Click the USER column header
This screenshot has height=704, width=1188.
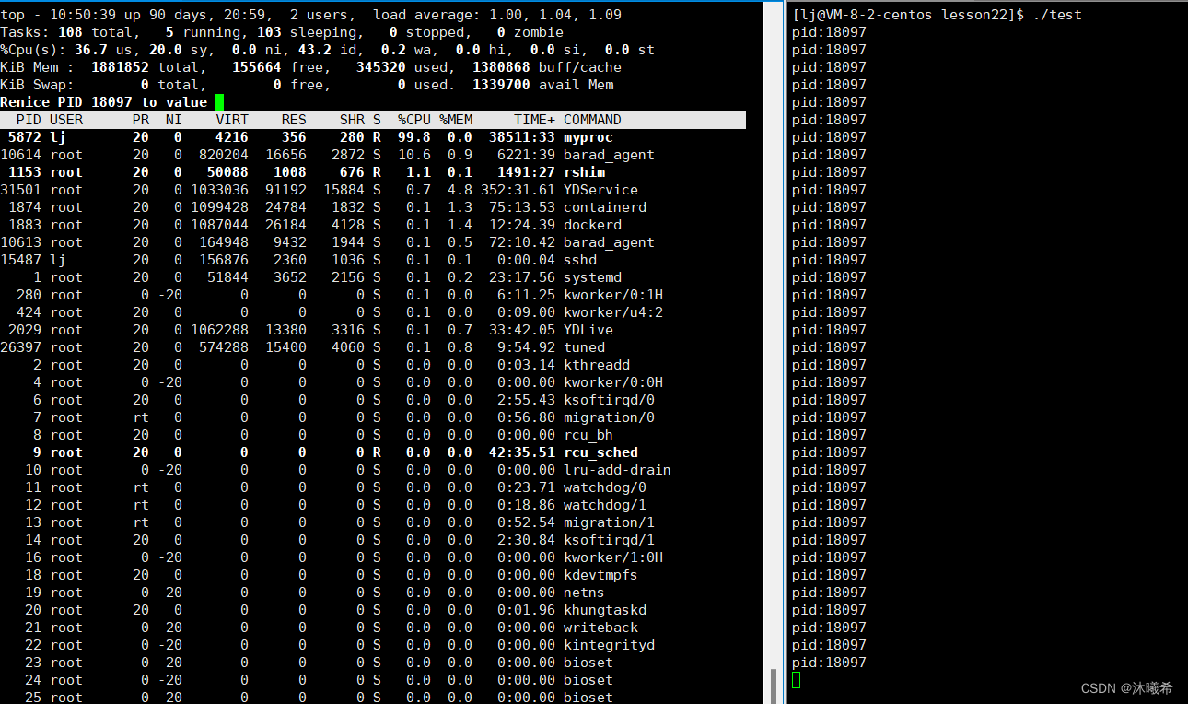point(66,120)
